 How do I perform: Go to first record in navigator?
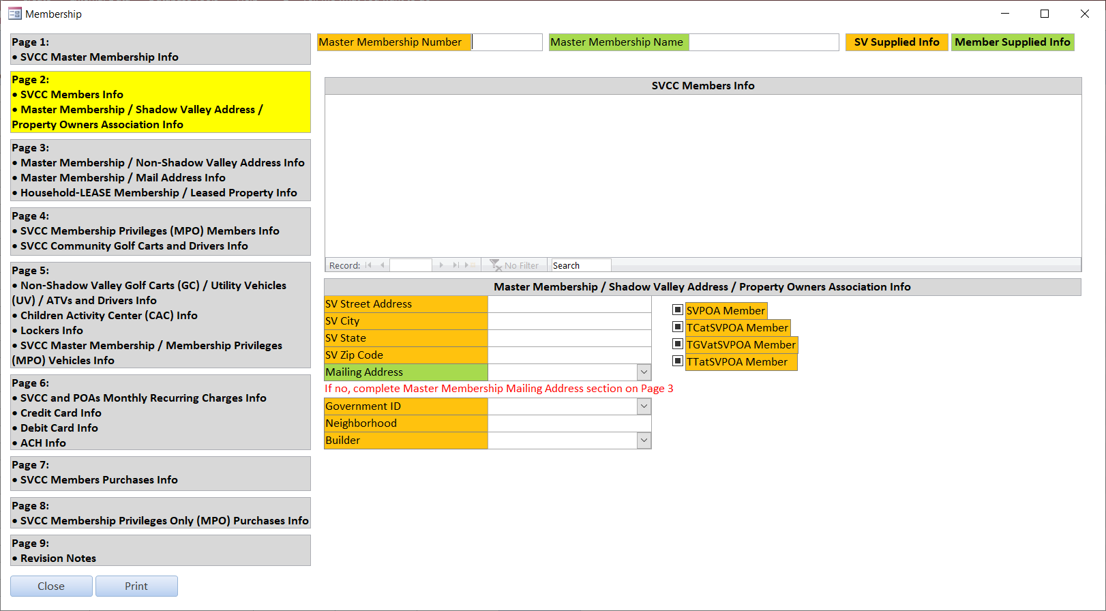(x=368, y=265)
